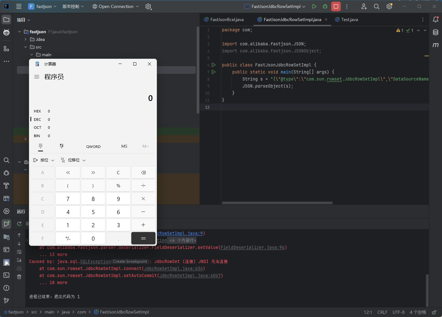Open the Bitwise (按位) dropdown
442x317 pixels.
pyautogui.click(x=44, y=160)
